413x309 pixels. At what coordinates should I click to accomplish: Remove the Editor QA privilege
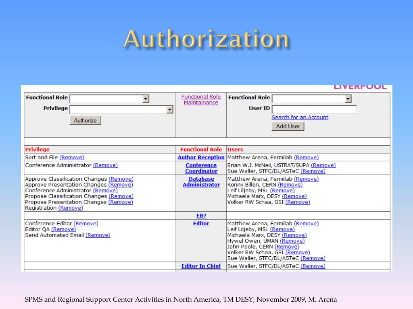[63, 229]
